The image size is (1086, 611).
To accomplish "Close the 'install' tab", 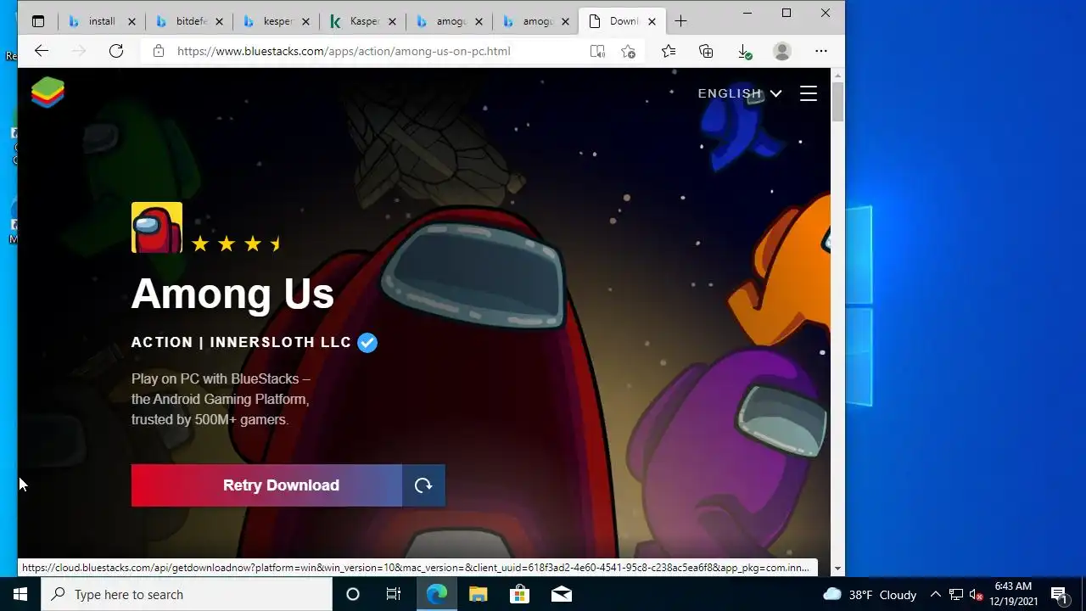I will coord(132,21).
